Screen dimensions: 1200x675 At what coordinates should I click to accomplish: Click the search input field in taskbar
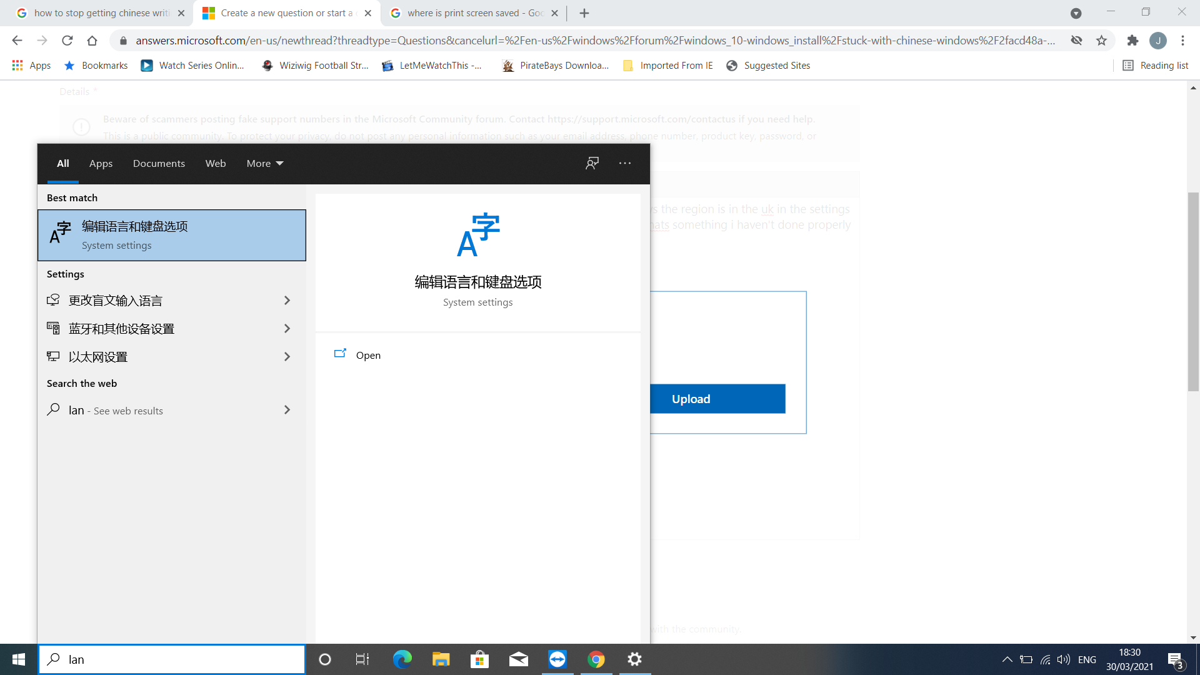172,659
